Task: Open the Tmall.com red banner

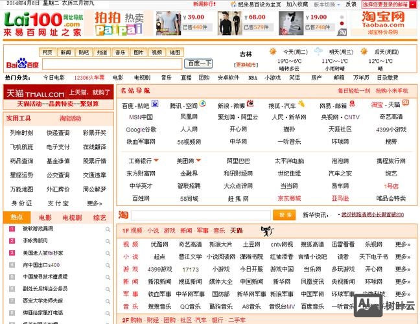Action: [58, 93]
